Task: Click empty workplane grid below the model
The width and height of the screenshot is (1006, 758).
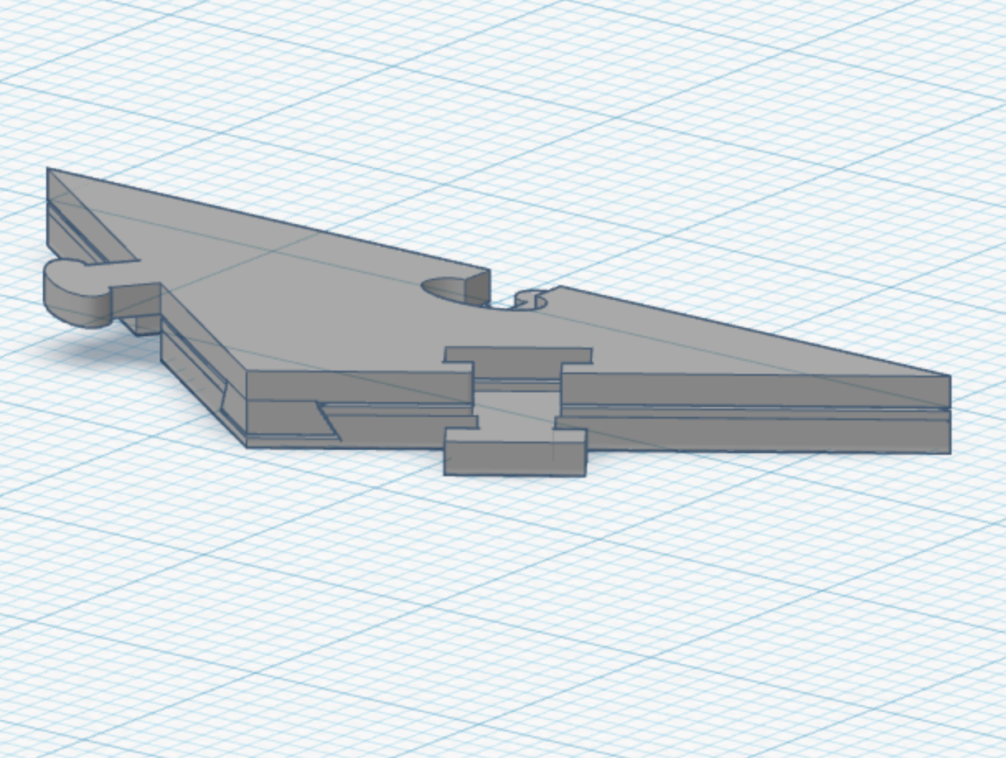Action: click(x=495, y=618)
